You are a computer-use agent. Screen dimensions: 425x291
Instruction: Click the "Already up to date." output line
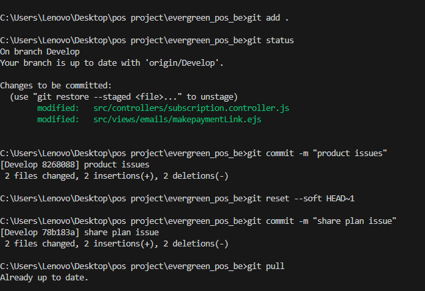[x=44, y=278]
